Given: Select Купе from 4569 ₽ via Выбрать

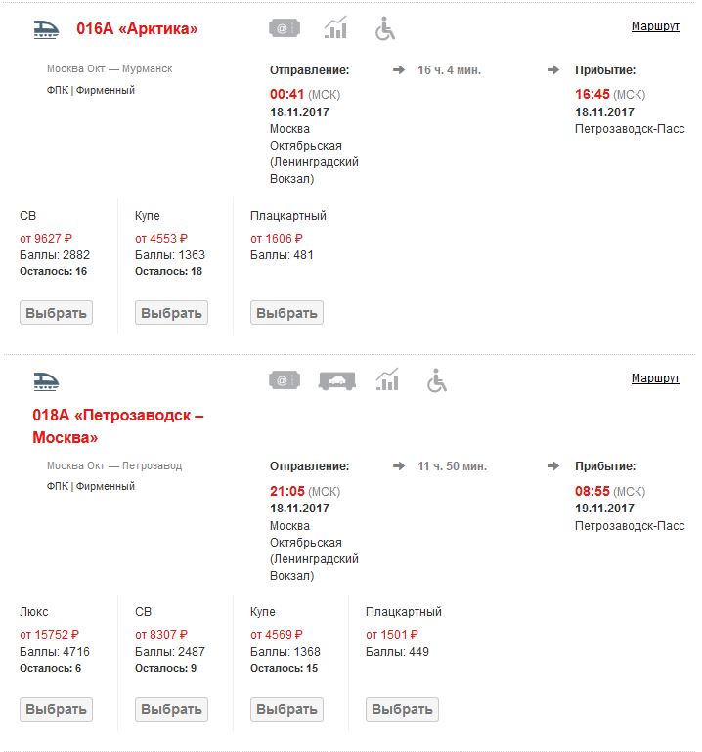Looking at the screenshot, I should pyautogui.click(x=286, y=709).
